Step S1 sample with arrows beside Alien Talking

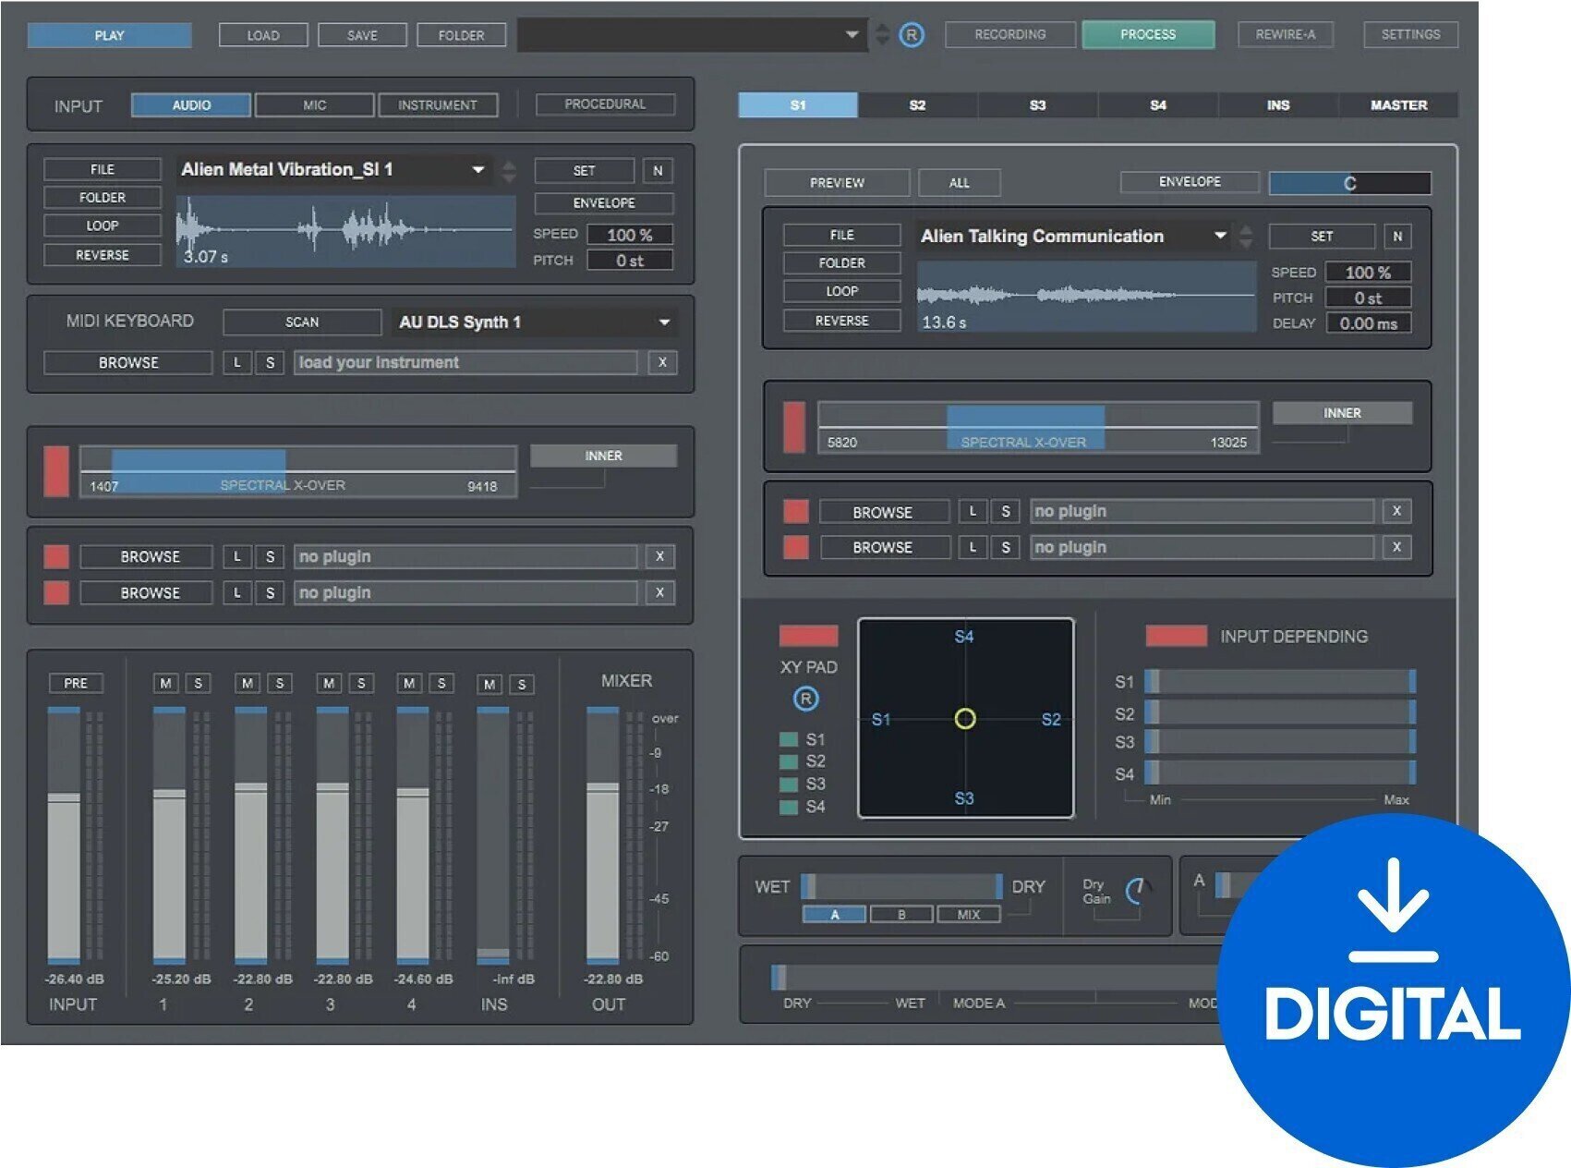[x=1246, y=237]
